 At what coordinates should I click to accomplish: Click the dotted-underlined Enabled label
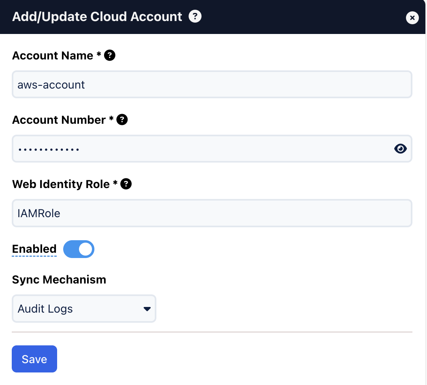(x=34, y=249)
